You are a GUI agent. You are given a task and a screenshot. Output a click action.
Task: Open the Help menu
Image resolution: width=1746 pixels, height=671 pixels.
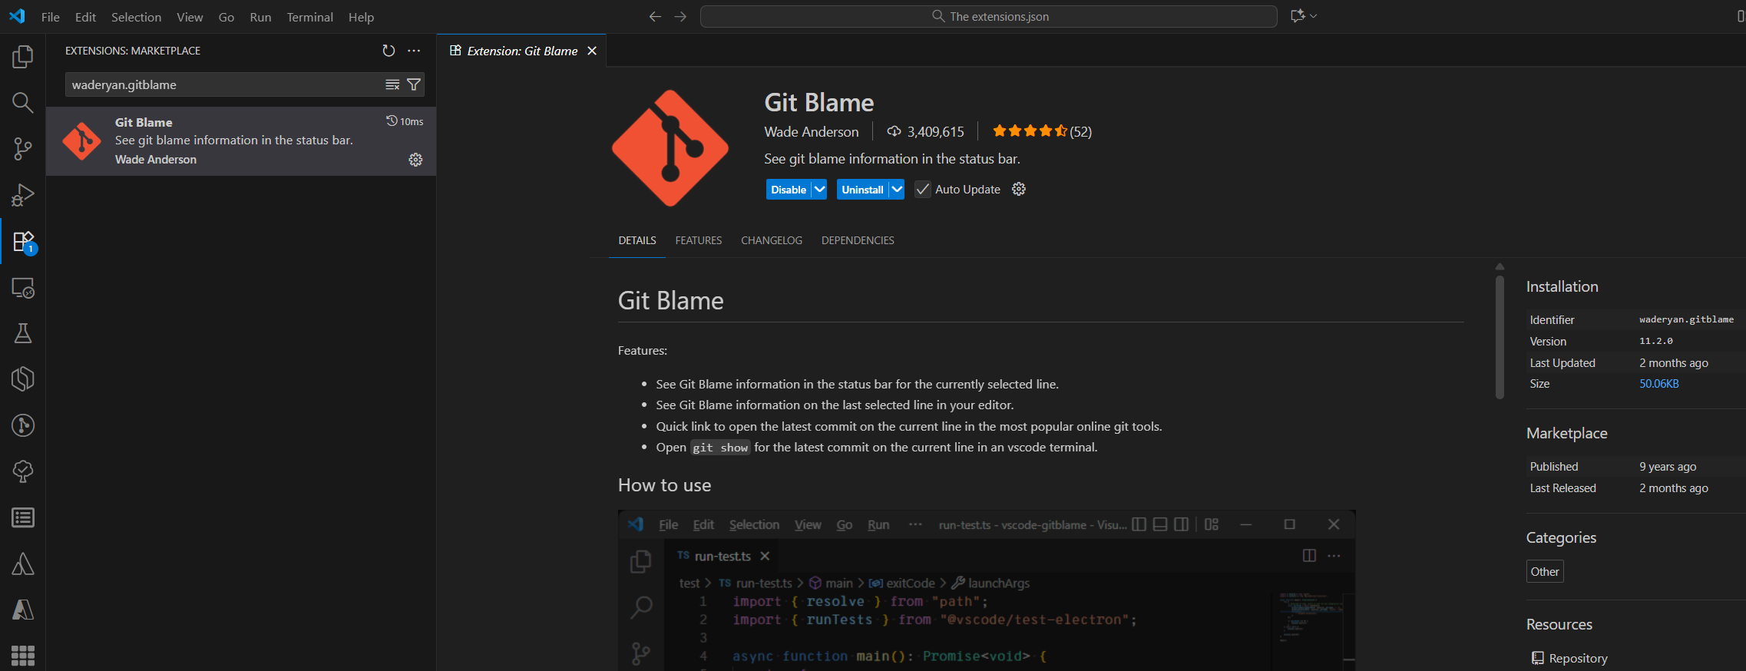361,17
